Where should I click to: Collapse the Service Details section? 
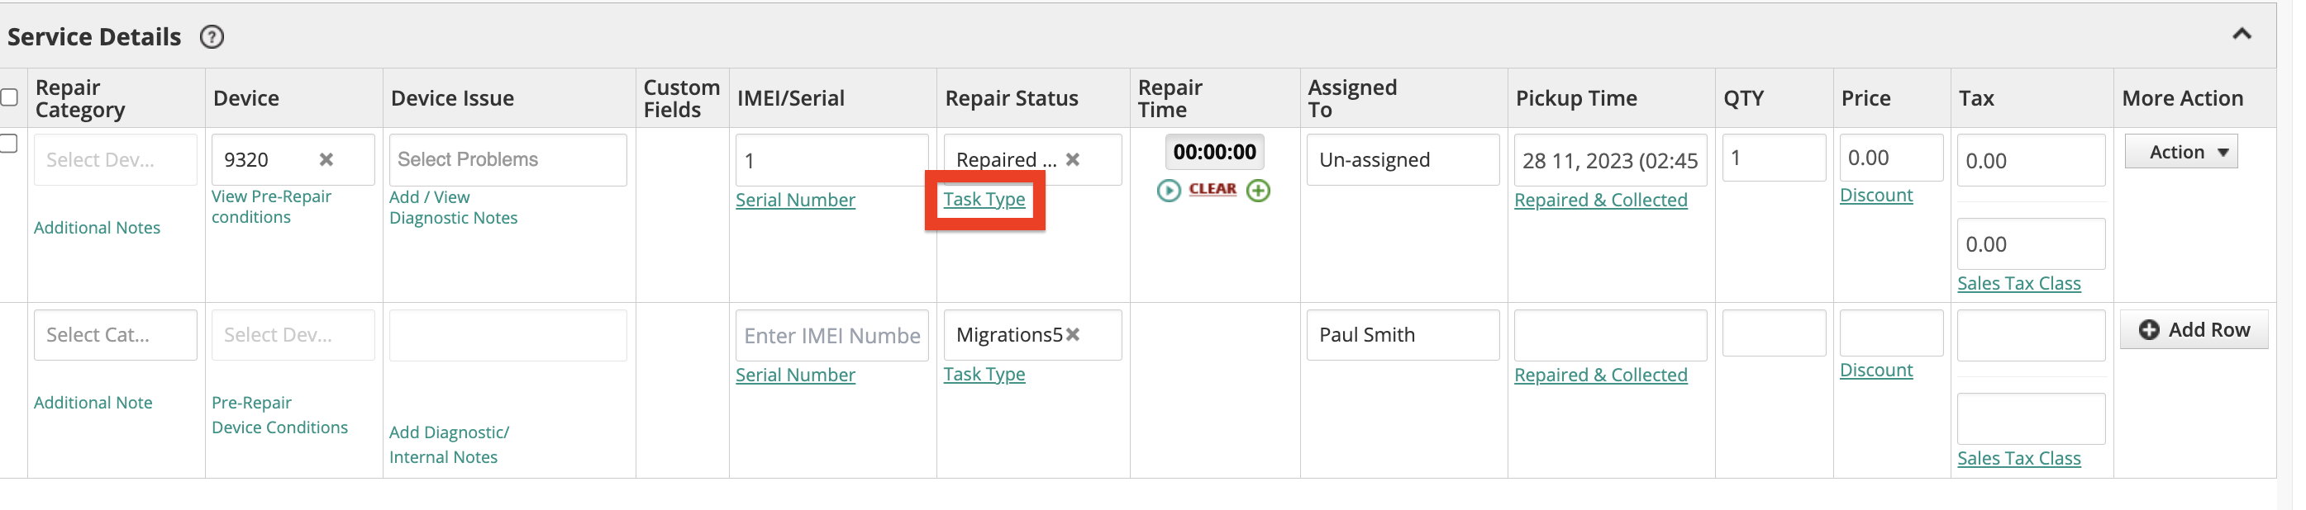tap(2241, 34)
